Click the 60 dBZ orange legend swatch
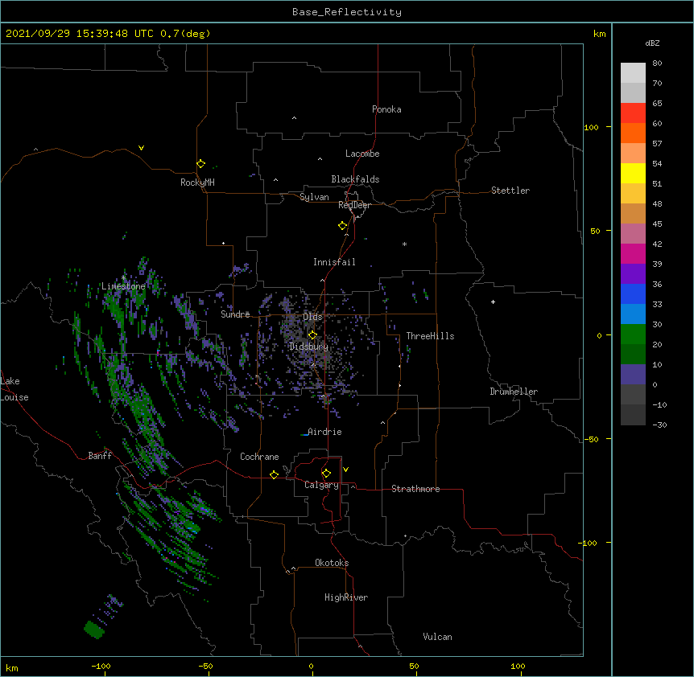Image resolution: width=694 pixels, height=677 pixels. [633, 133]
